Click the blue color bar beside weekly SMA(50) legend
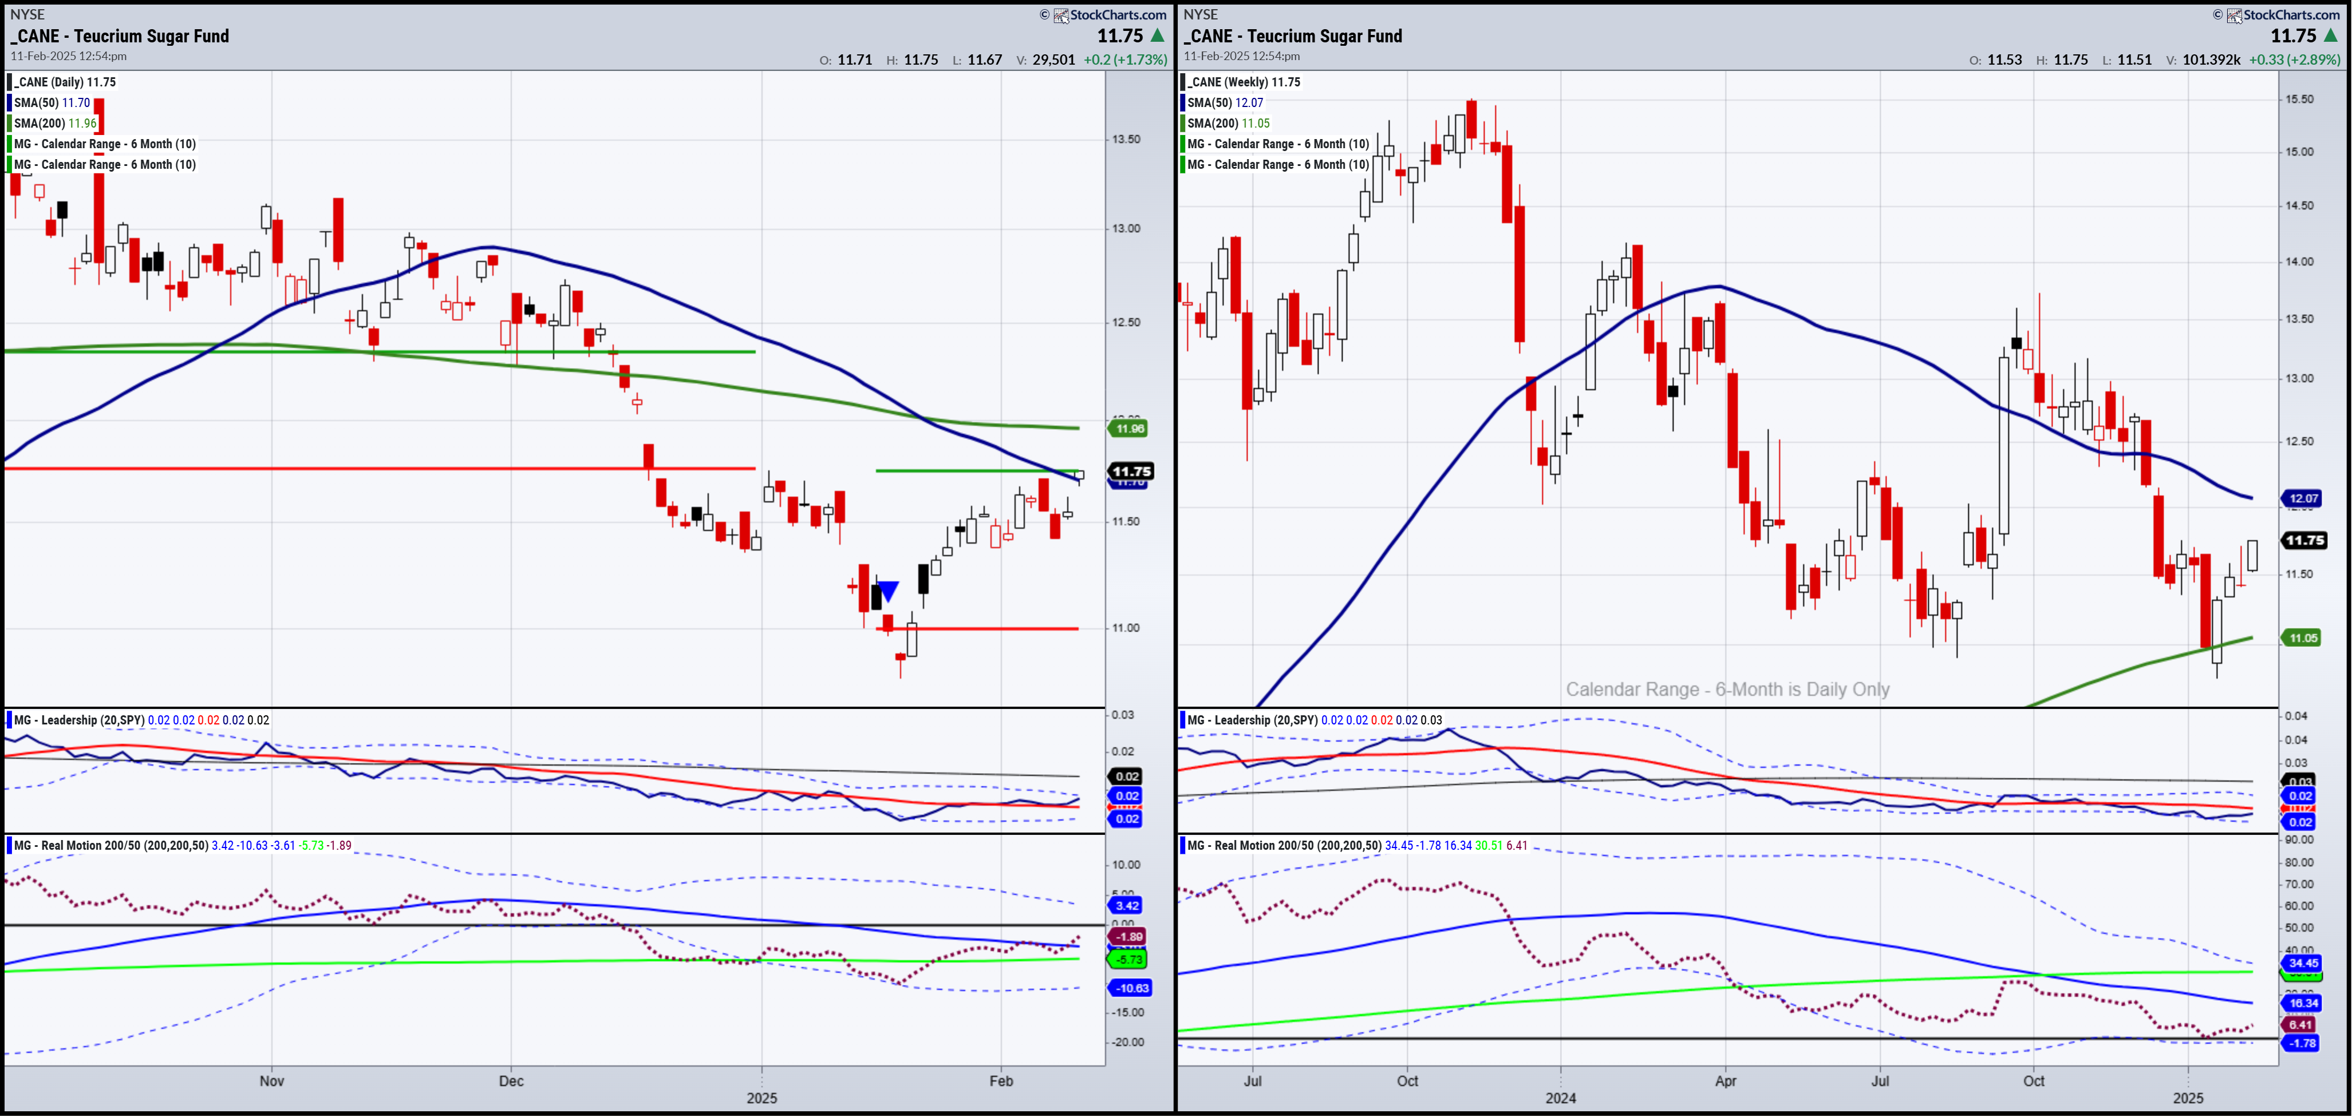 (x=1182, y=103)
